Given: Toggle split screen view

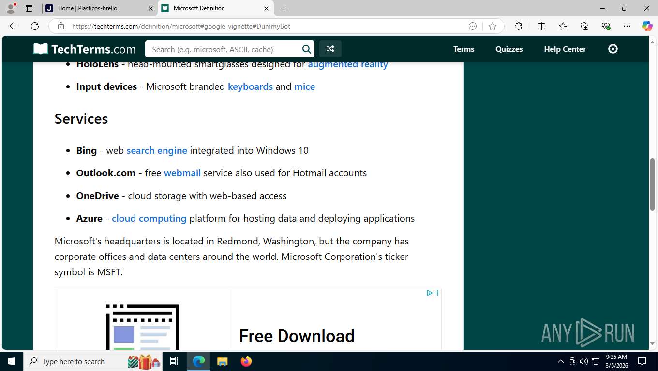Looking at the screenshot, I should tap(541, 26).
